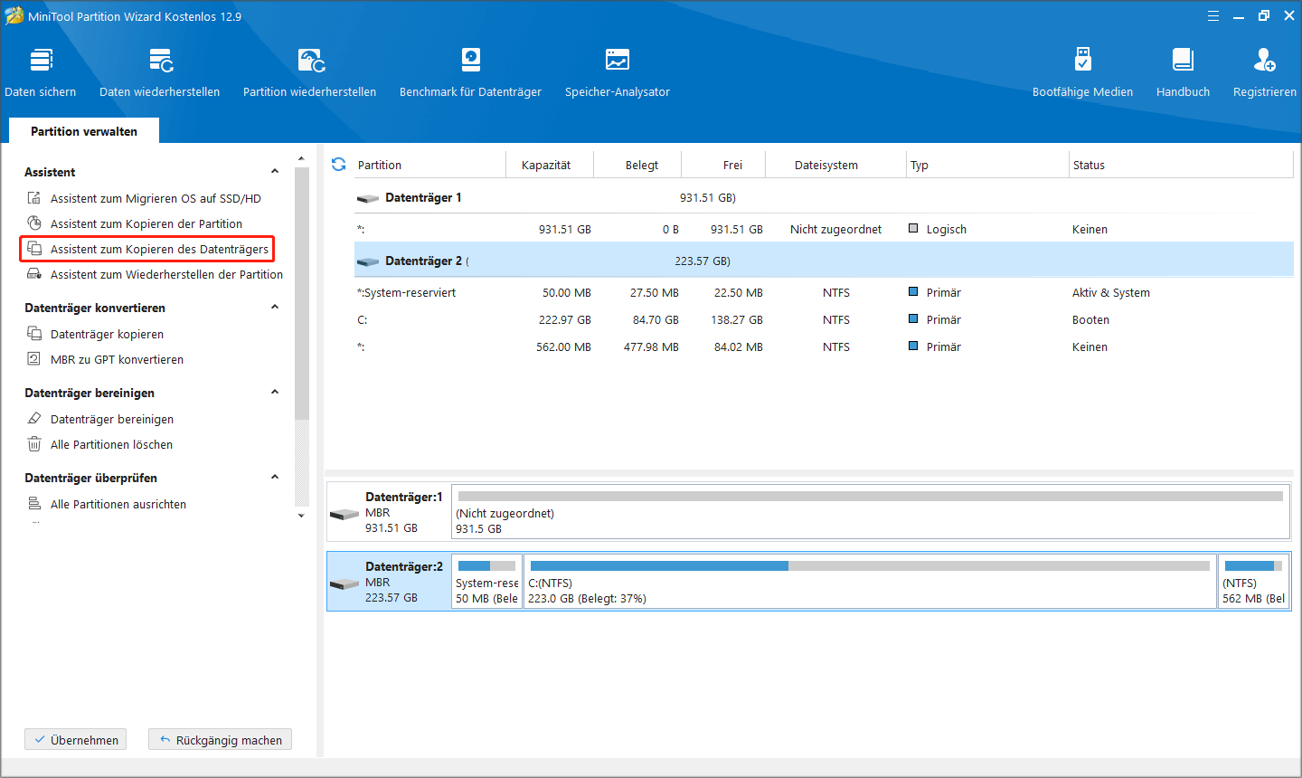Sort by Dateisystem column header
This screenshot has width=1302, height=778.
pyautogui.click(x=826, y=165)
